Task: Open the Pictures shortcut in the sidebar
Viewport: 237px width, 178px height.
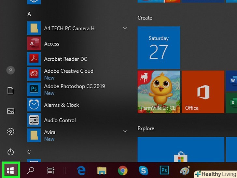Action: 11,111
